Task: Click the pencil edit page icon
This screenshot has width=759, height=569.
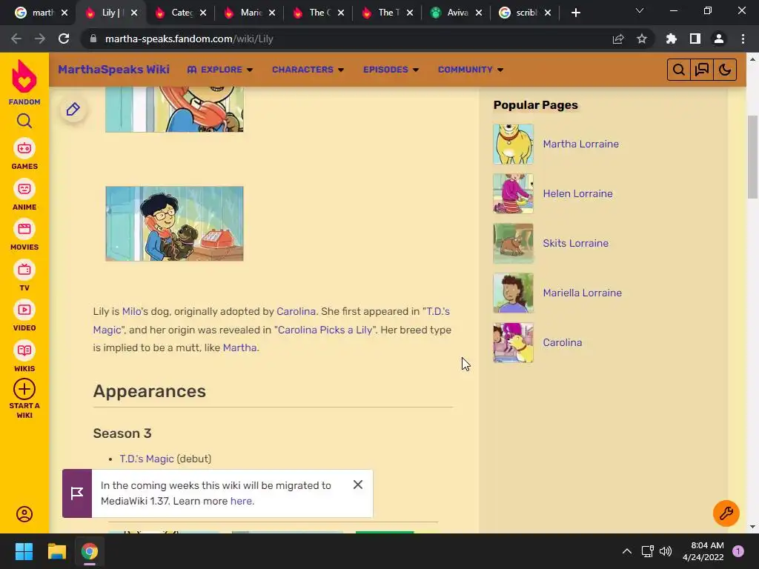Action: (x=73, y=110)
